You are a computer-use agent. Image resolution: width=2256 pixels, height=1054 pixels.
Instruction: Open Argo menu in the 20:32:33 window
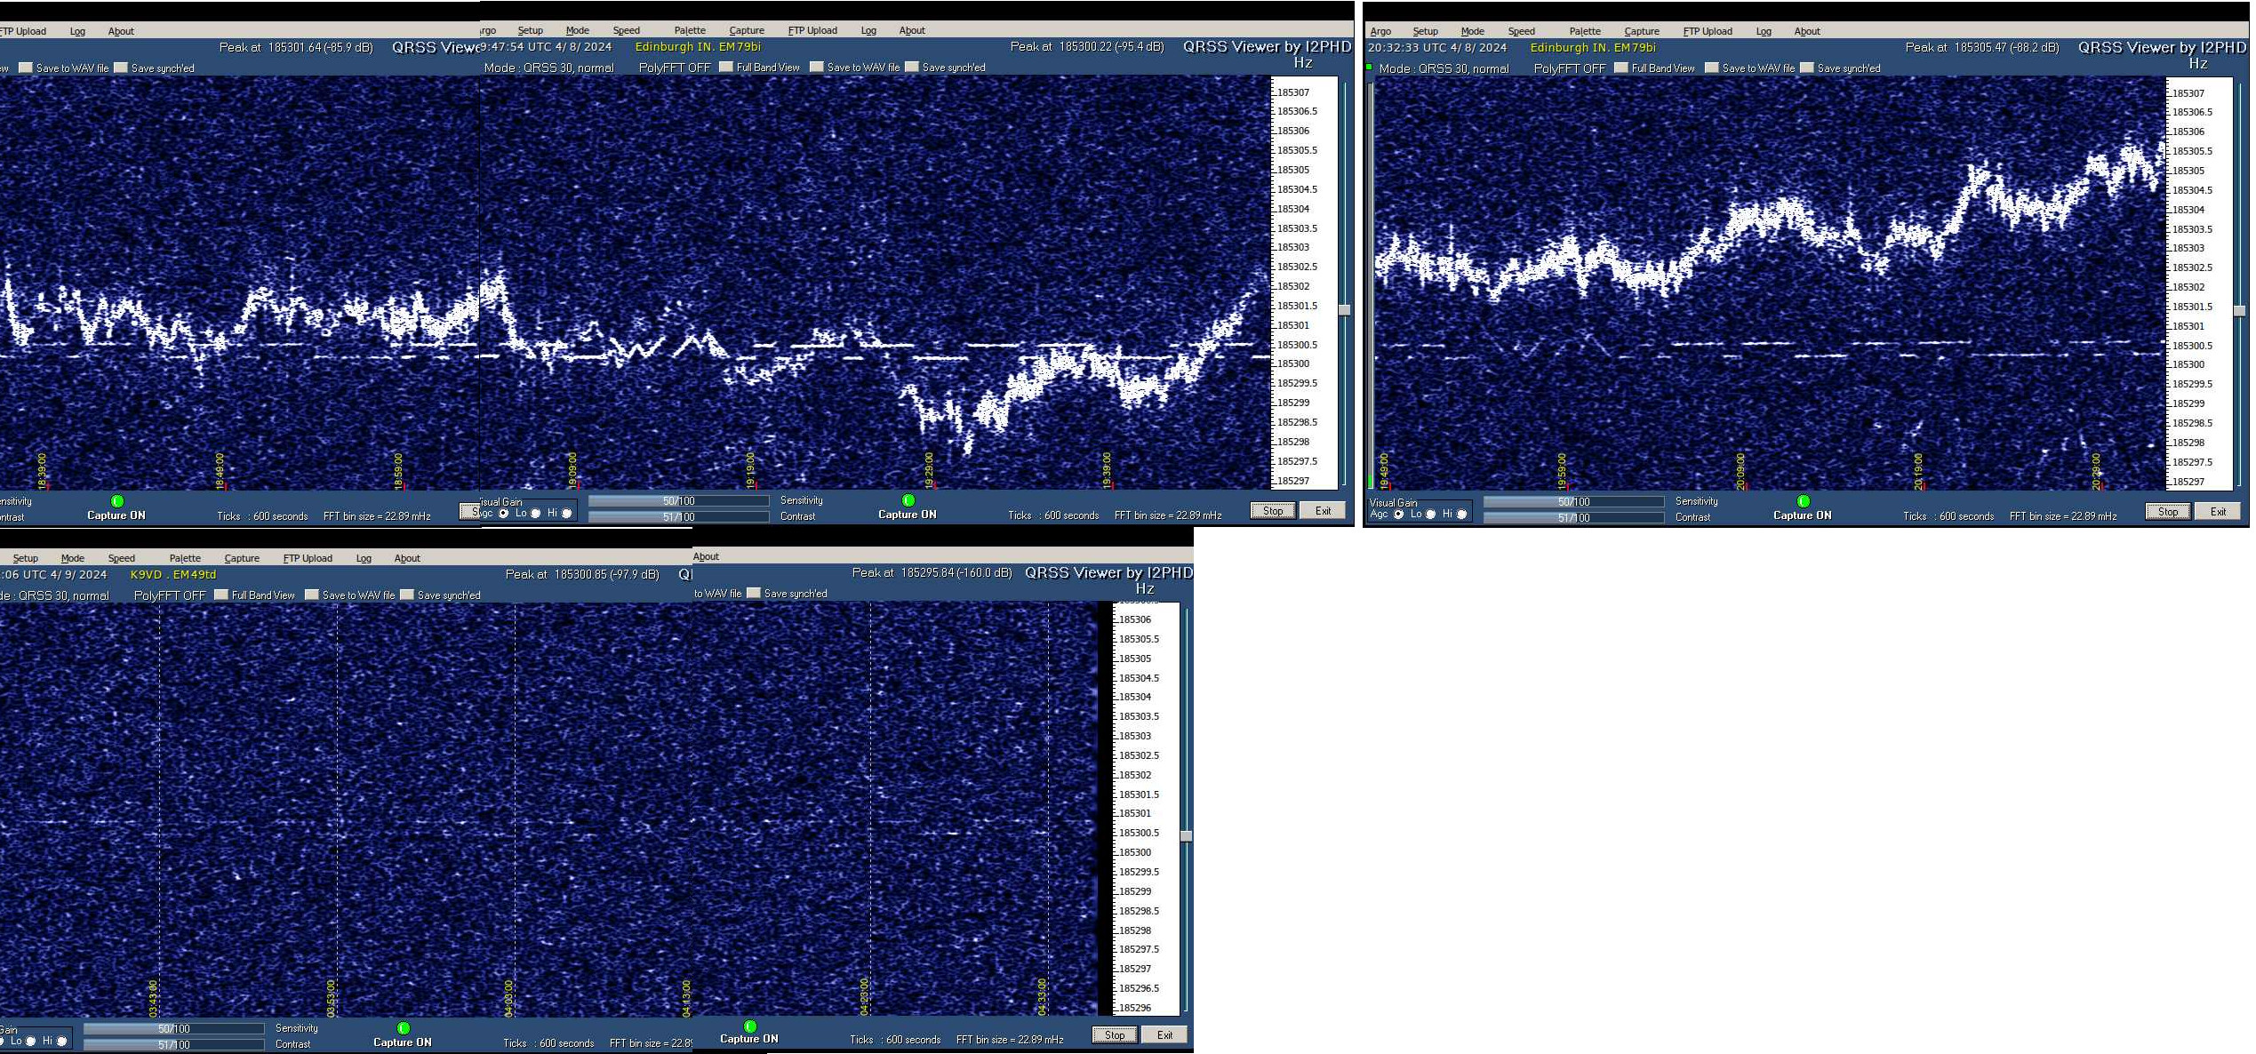[x=1380, y=31]
